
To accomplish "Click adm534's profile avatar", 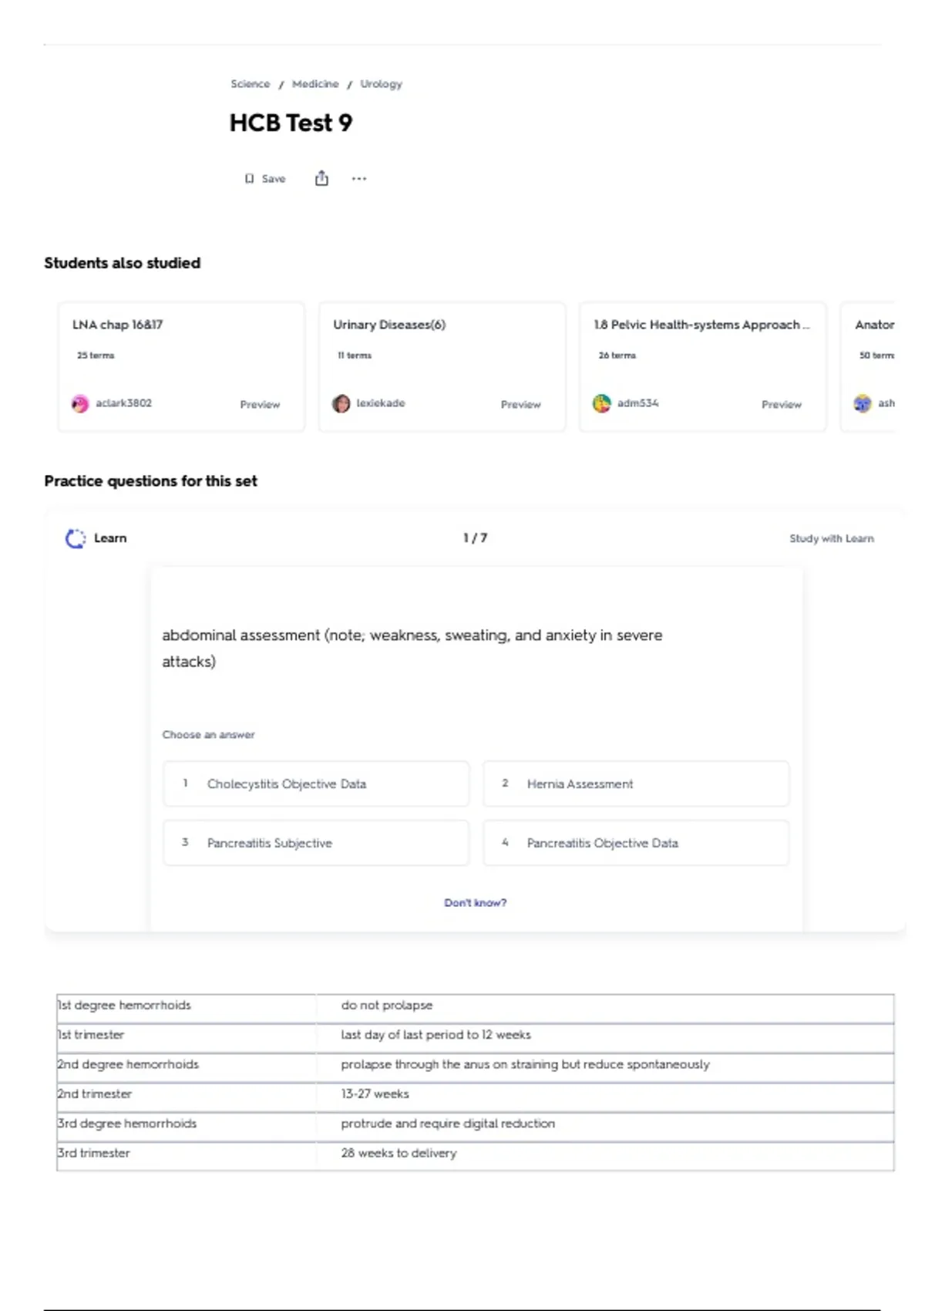I will coord(602,403).
